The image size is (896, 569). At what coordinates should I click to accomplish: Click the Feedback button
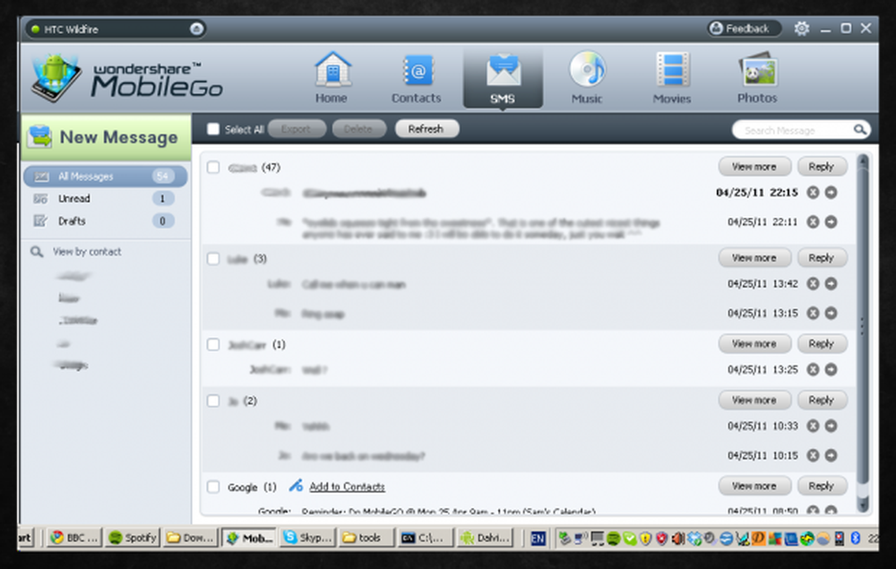(744, 29)
